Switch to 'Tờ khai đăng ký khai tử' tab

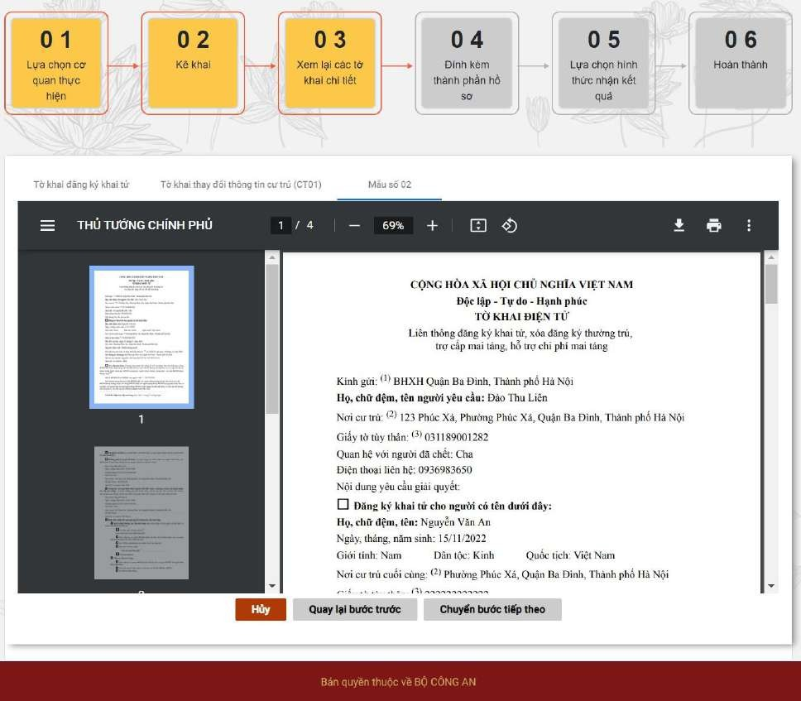[81, 184]
